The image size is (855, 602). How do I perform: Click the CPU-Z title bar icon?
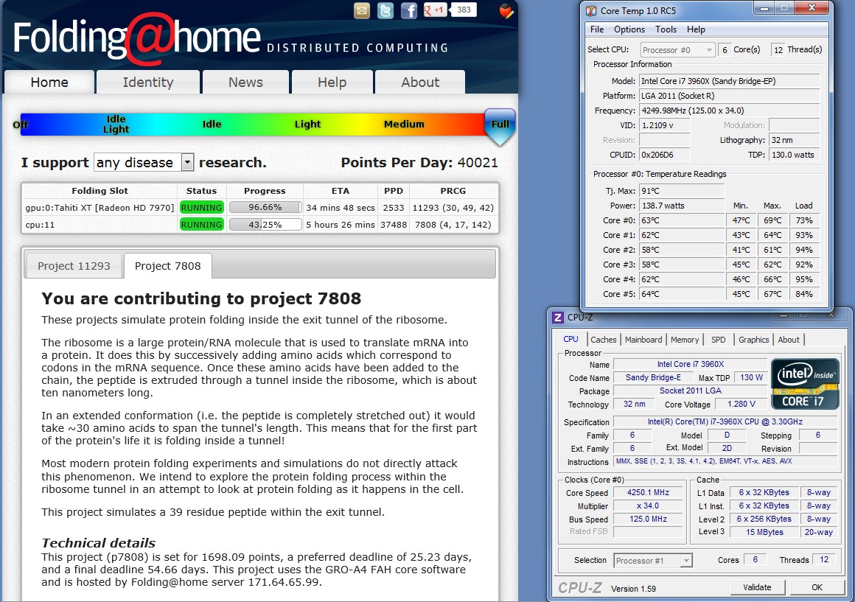pos(558,318)
